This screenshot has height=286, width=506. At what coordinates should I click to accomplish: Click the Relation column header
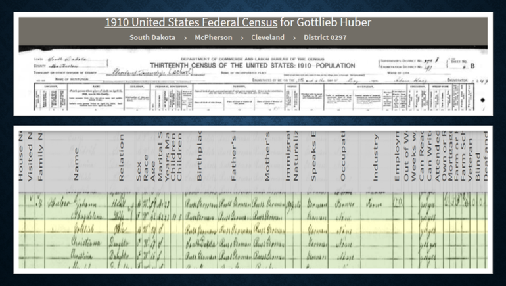122,158
